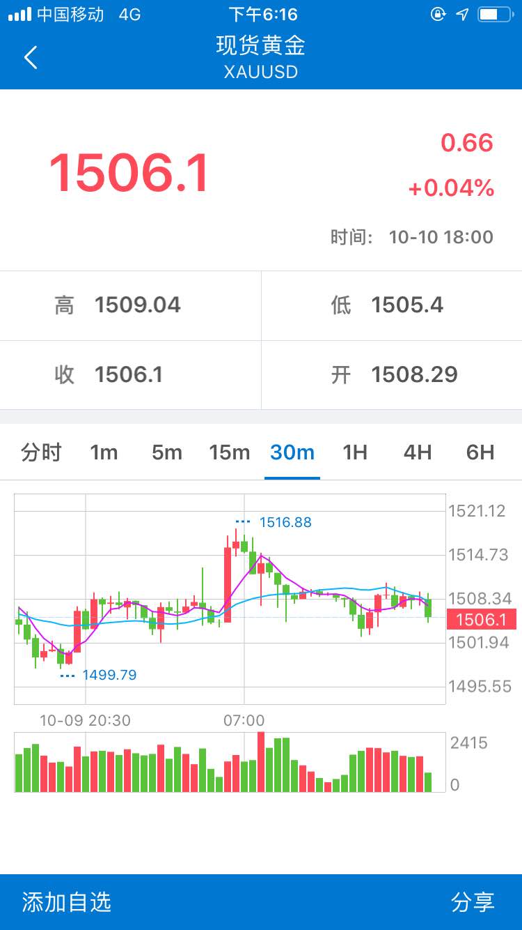Switch to the 5m chart interval
Screen dimensions: 522x930
[x=166, y=452]
